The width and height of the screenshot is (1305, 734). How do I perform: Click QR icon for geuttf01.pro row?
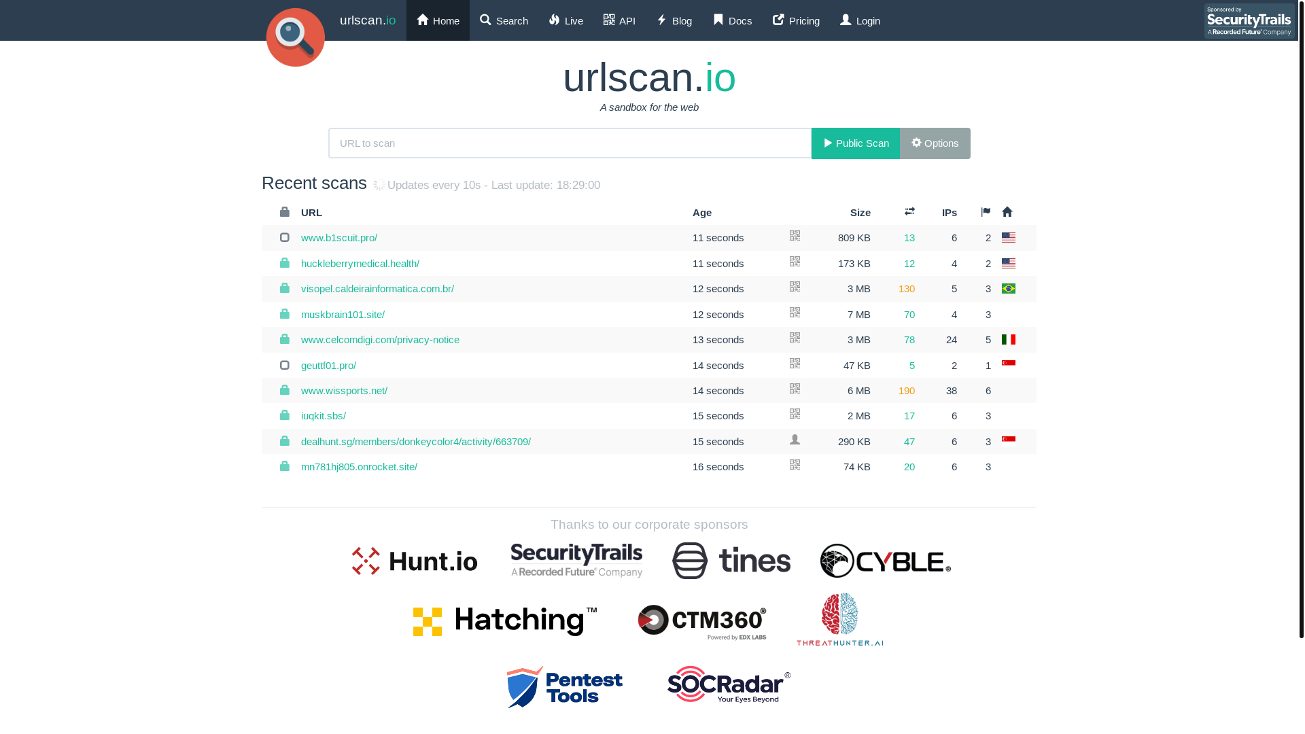coord(795,364)
